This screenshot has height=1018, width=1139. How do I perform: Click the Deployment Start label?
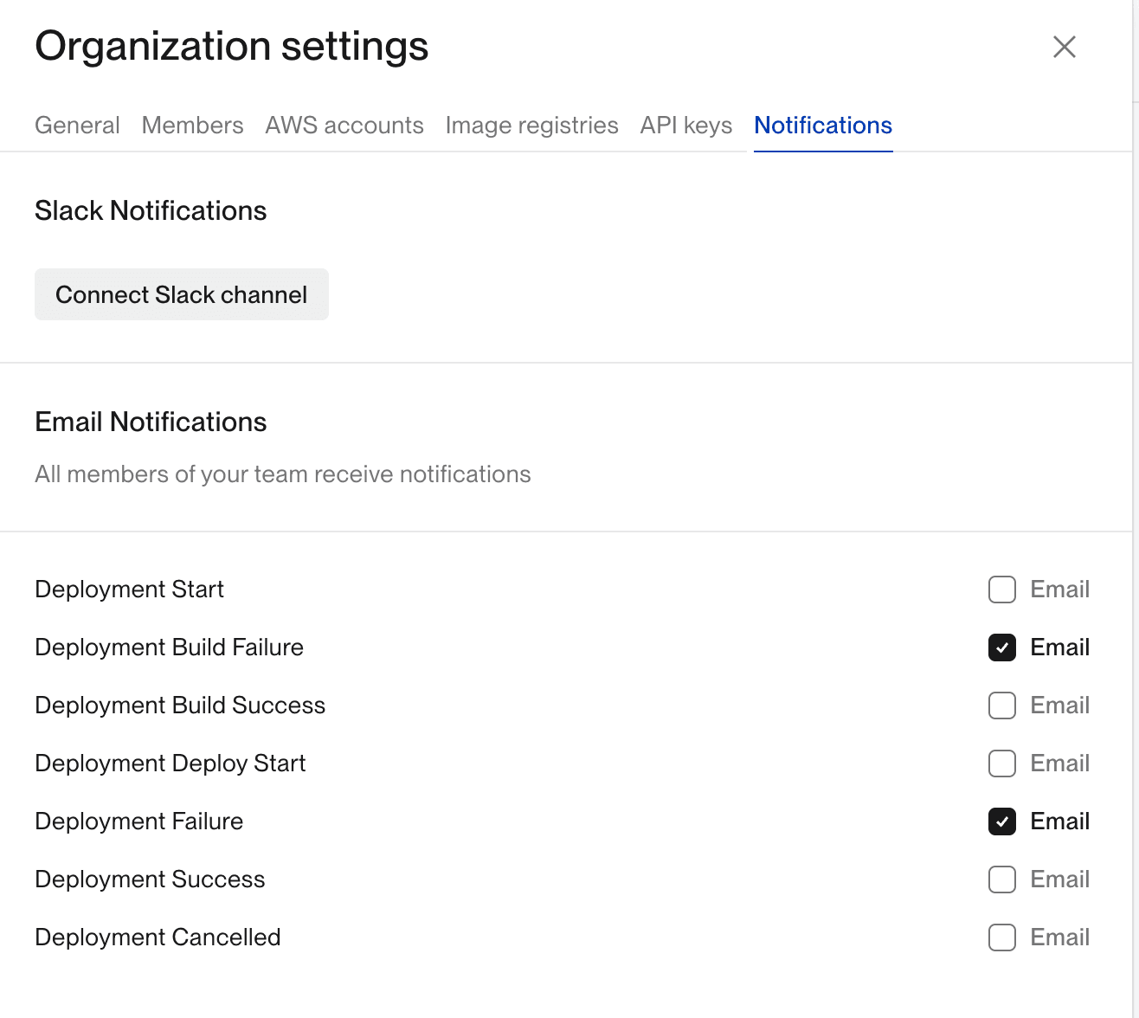point(129,590)
